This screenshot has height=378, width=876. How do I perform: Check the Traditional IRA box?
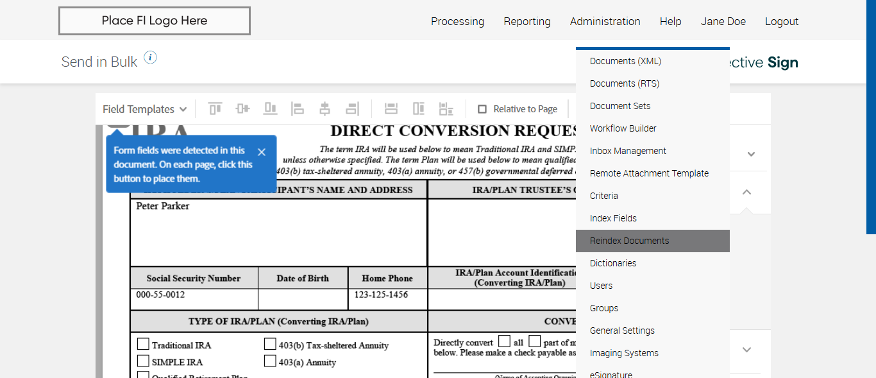(x=143, y=344)
